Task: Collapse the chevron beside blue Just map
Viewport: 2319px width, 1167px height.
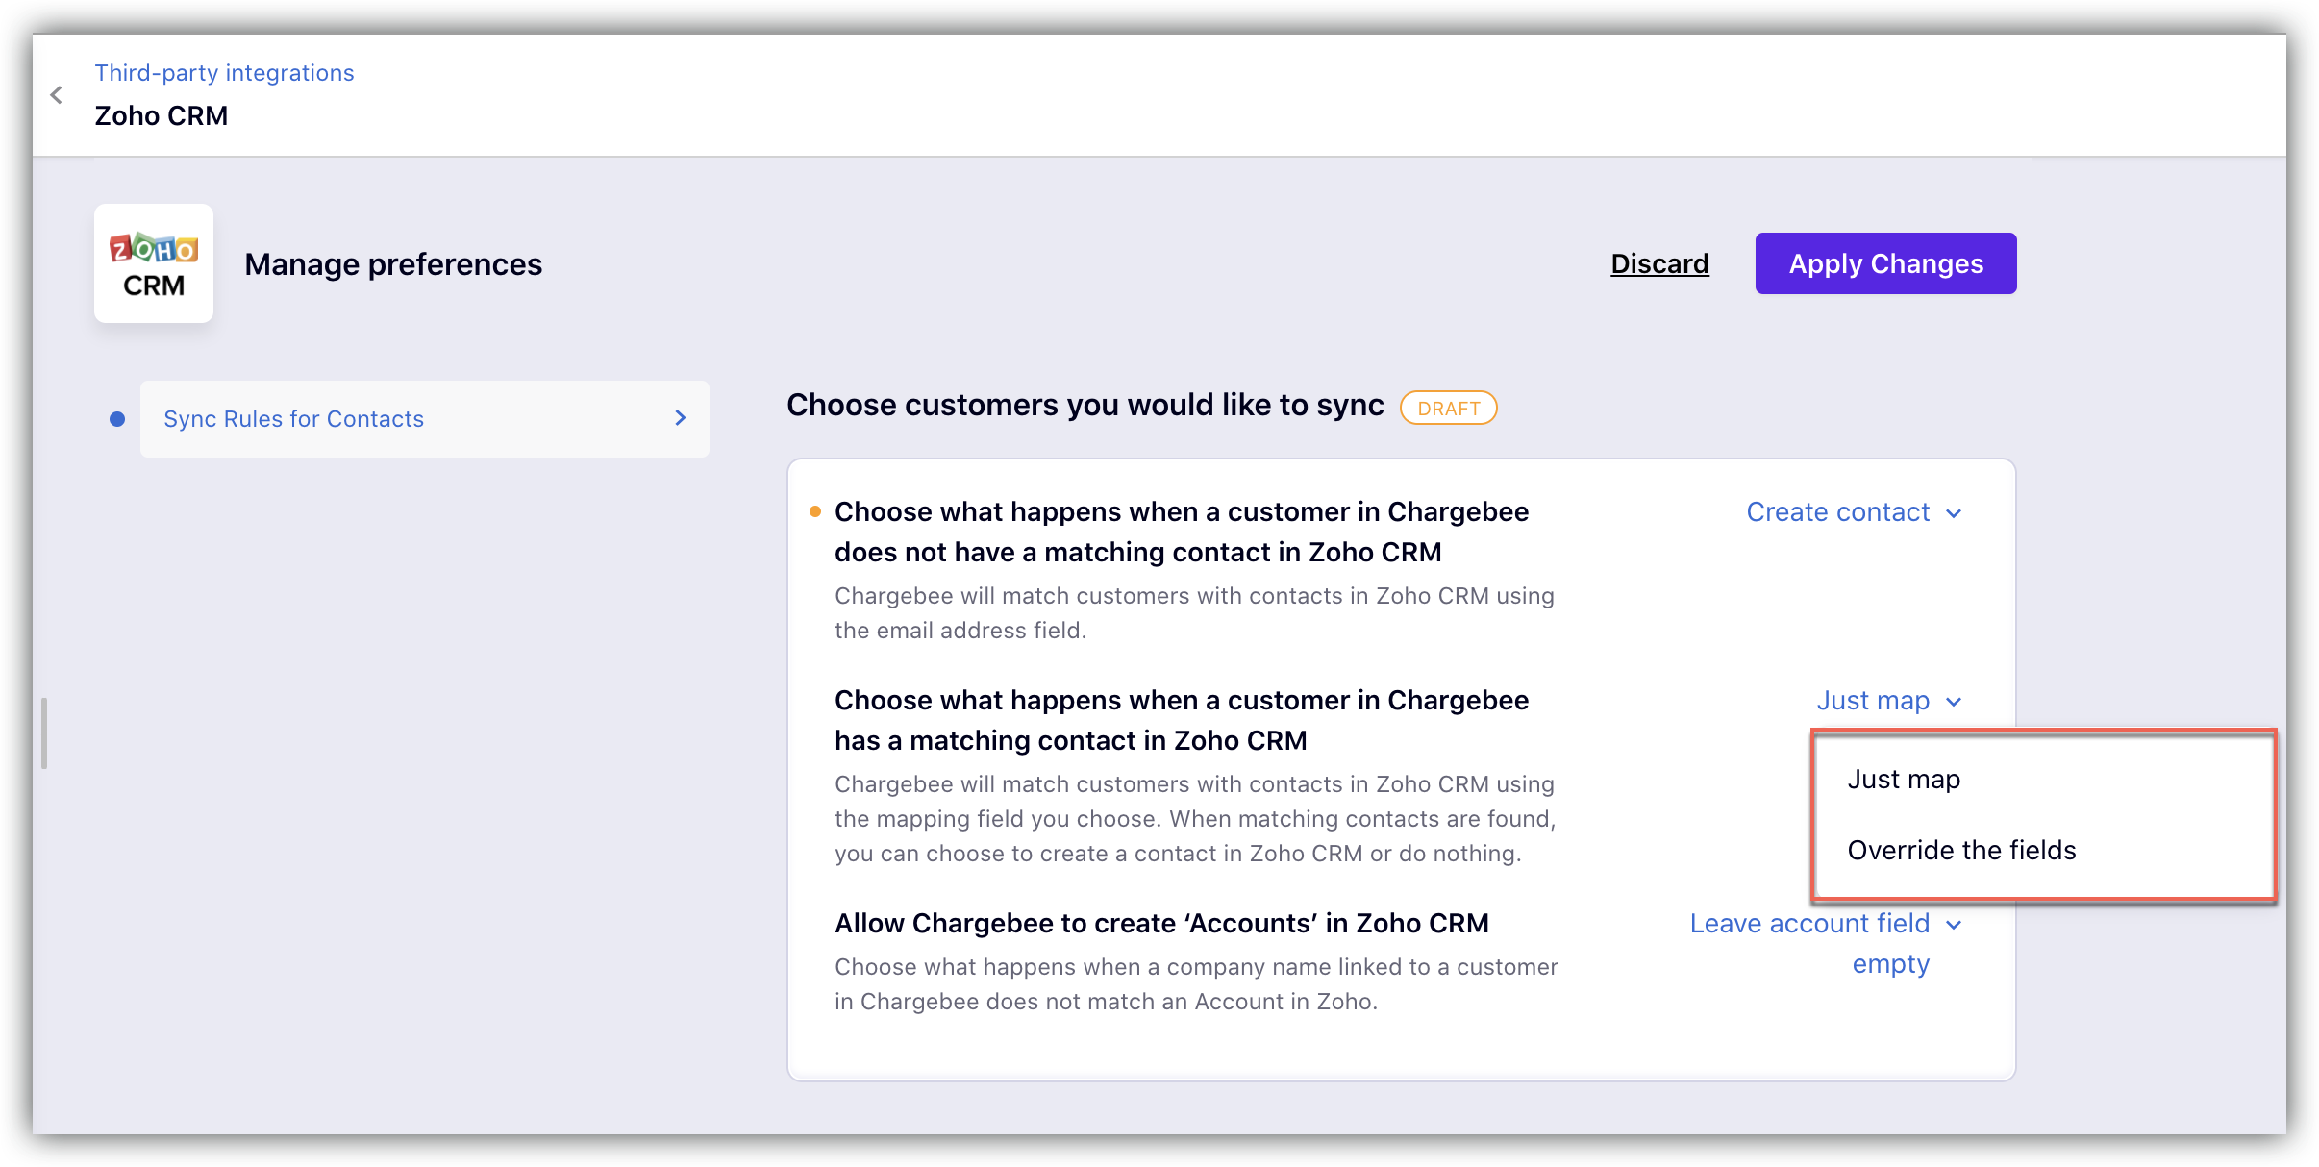Action: (x=1954, y=702)
